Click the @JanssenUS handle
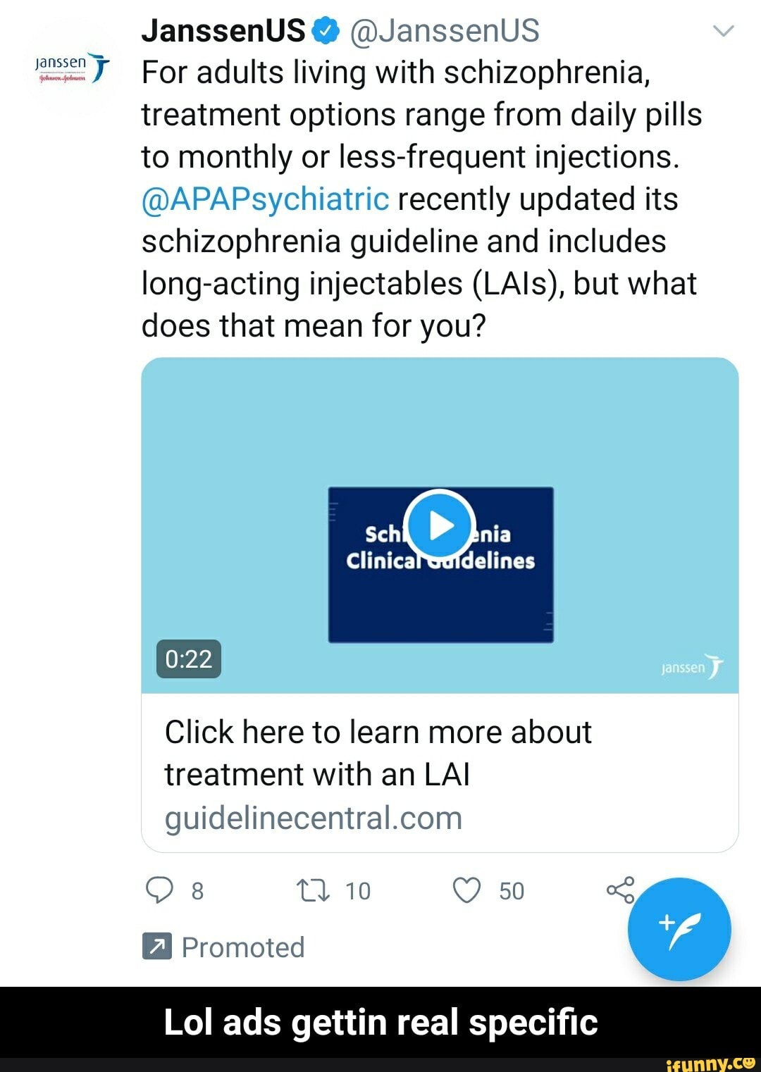This screenshot has height=1072, width=761. [444, 31]
